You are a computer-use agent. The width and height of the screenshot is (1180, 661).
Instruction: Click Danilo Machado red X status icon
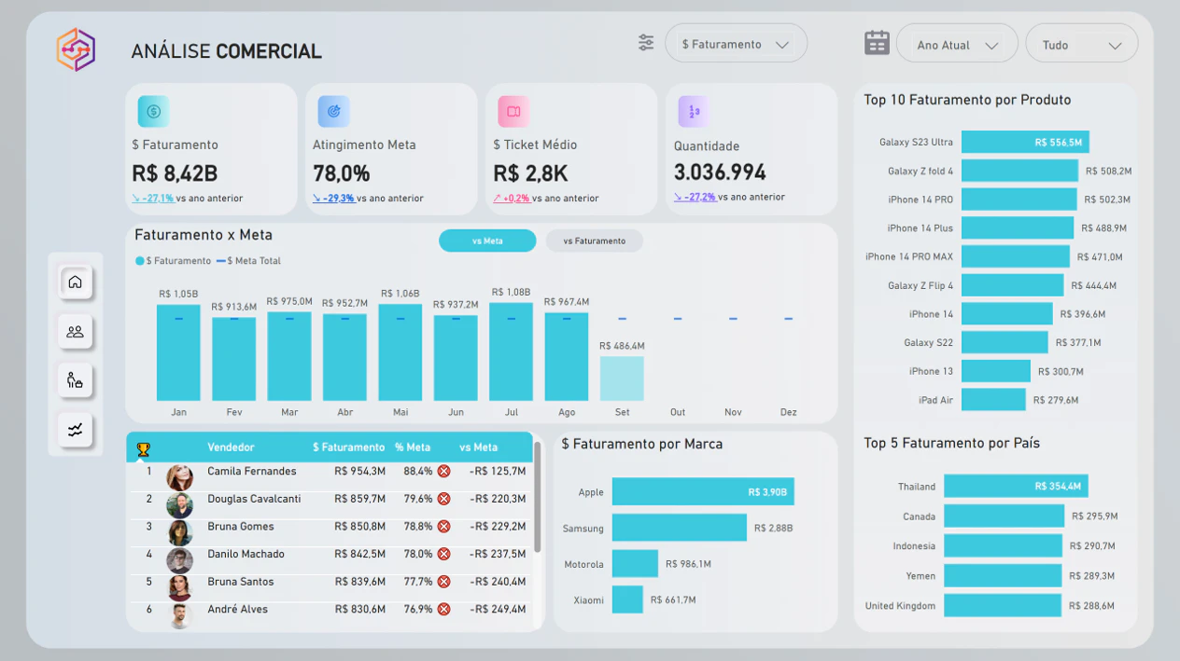443,554
